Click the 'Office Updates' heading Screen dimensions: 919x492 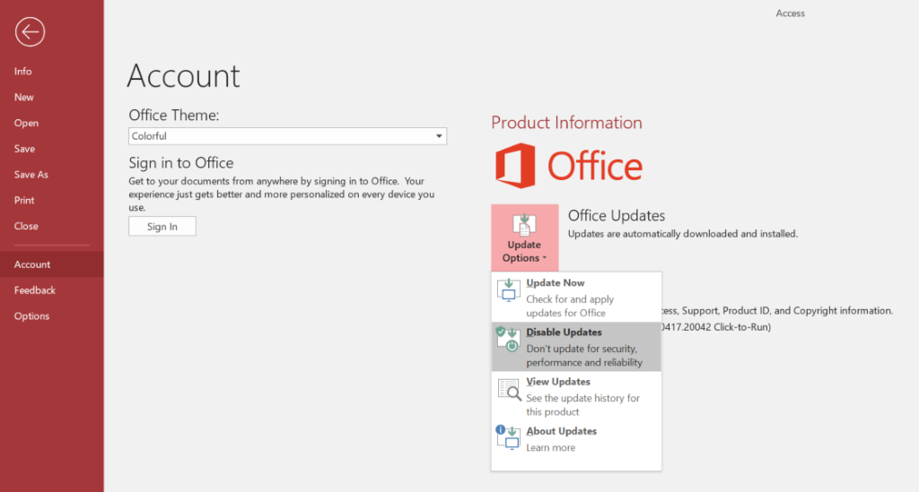[617, 215]
